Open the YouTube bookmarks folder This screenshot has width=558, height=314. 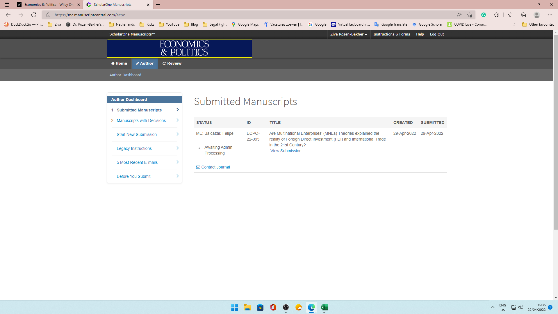pos(169,24)
